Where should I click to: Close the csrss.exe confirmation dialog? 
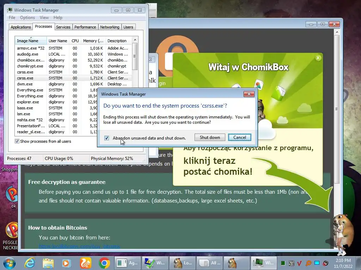tap(249, 94)
